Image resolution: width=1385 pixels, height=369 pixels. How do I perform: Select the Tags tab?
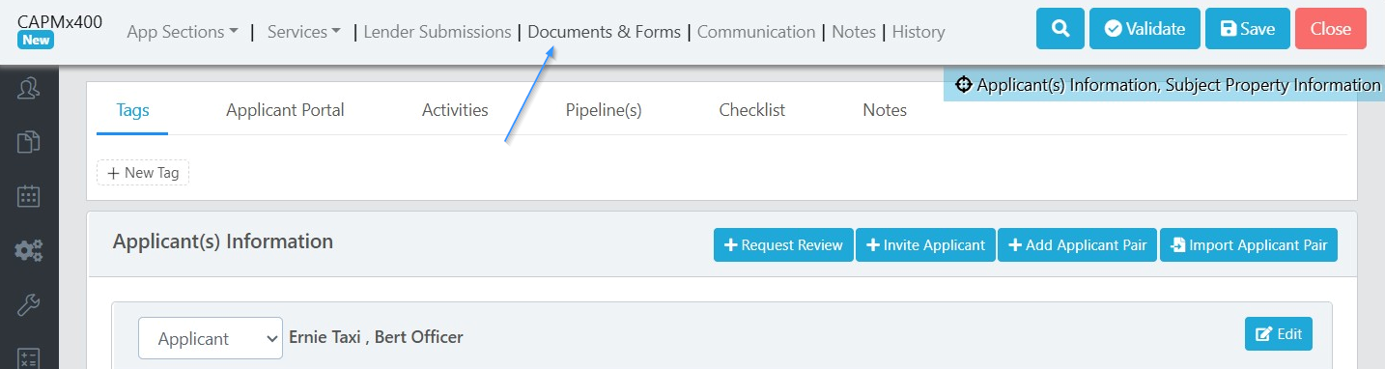pos(132,110)
